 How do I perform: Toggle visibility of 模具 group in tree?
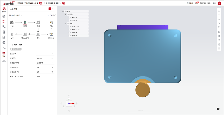(x=68, y=23)
